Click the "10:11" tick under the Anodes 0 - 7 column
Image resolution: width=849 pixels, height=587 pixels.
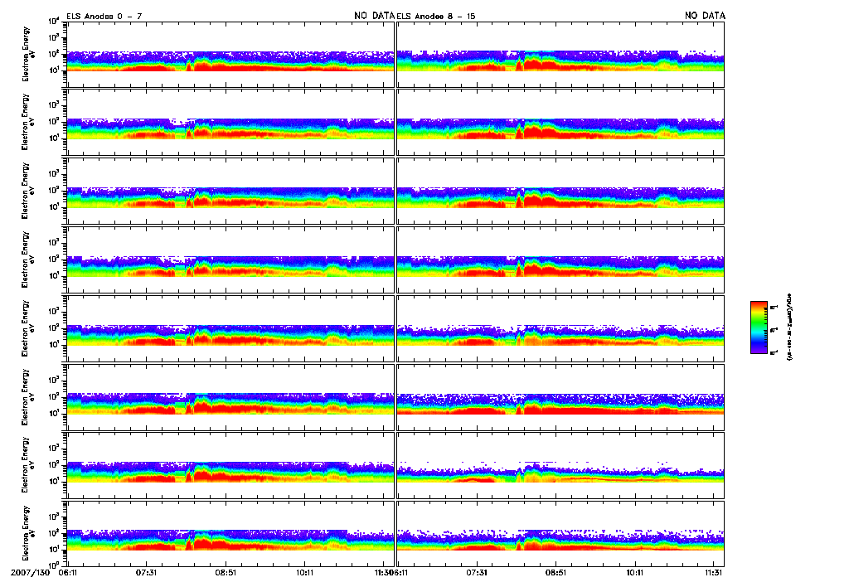(x=305, y=572)
